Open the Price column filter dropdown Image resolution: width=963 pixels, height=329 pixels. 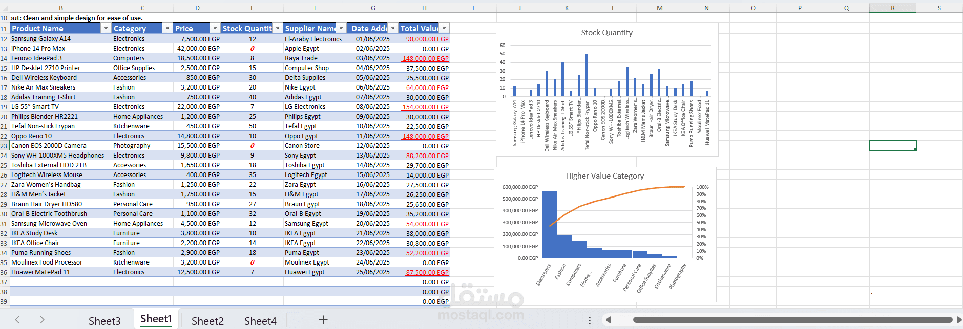coord(215,28)
